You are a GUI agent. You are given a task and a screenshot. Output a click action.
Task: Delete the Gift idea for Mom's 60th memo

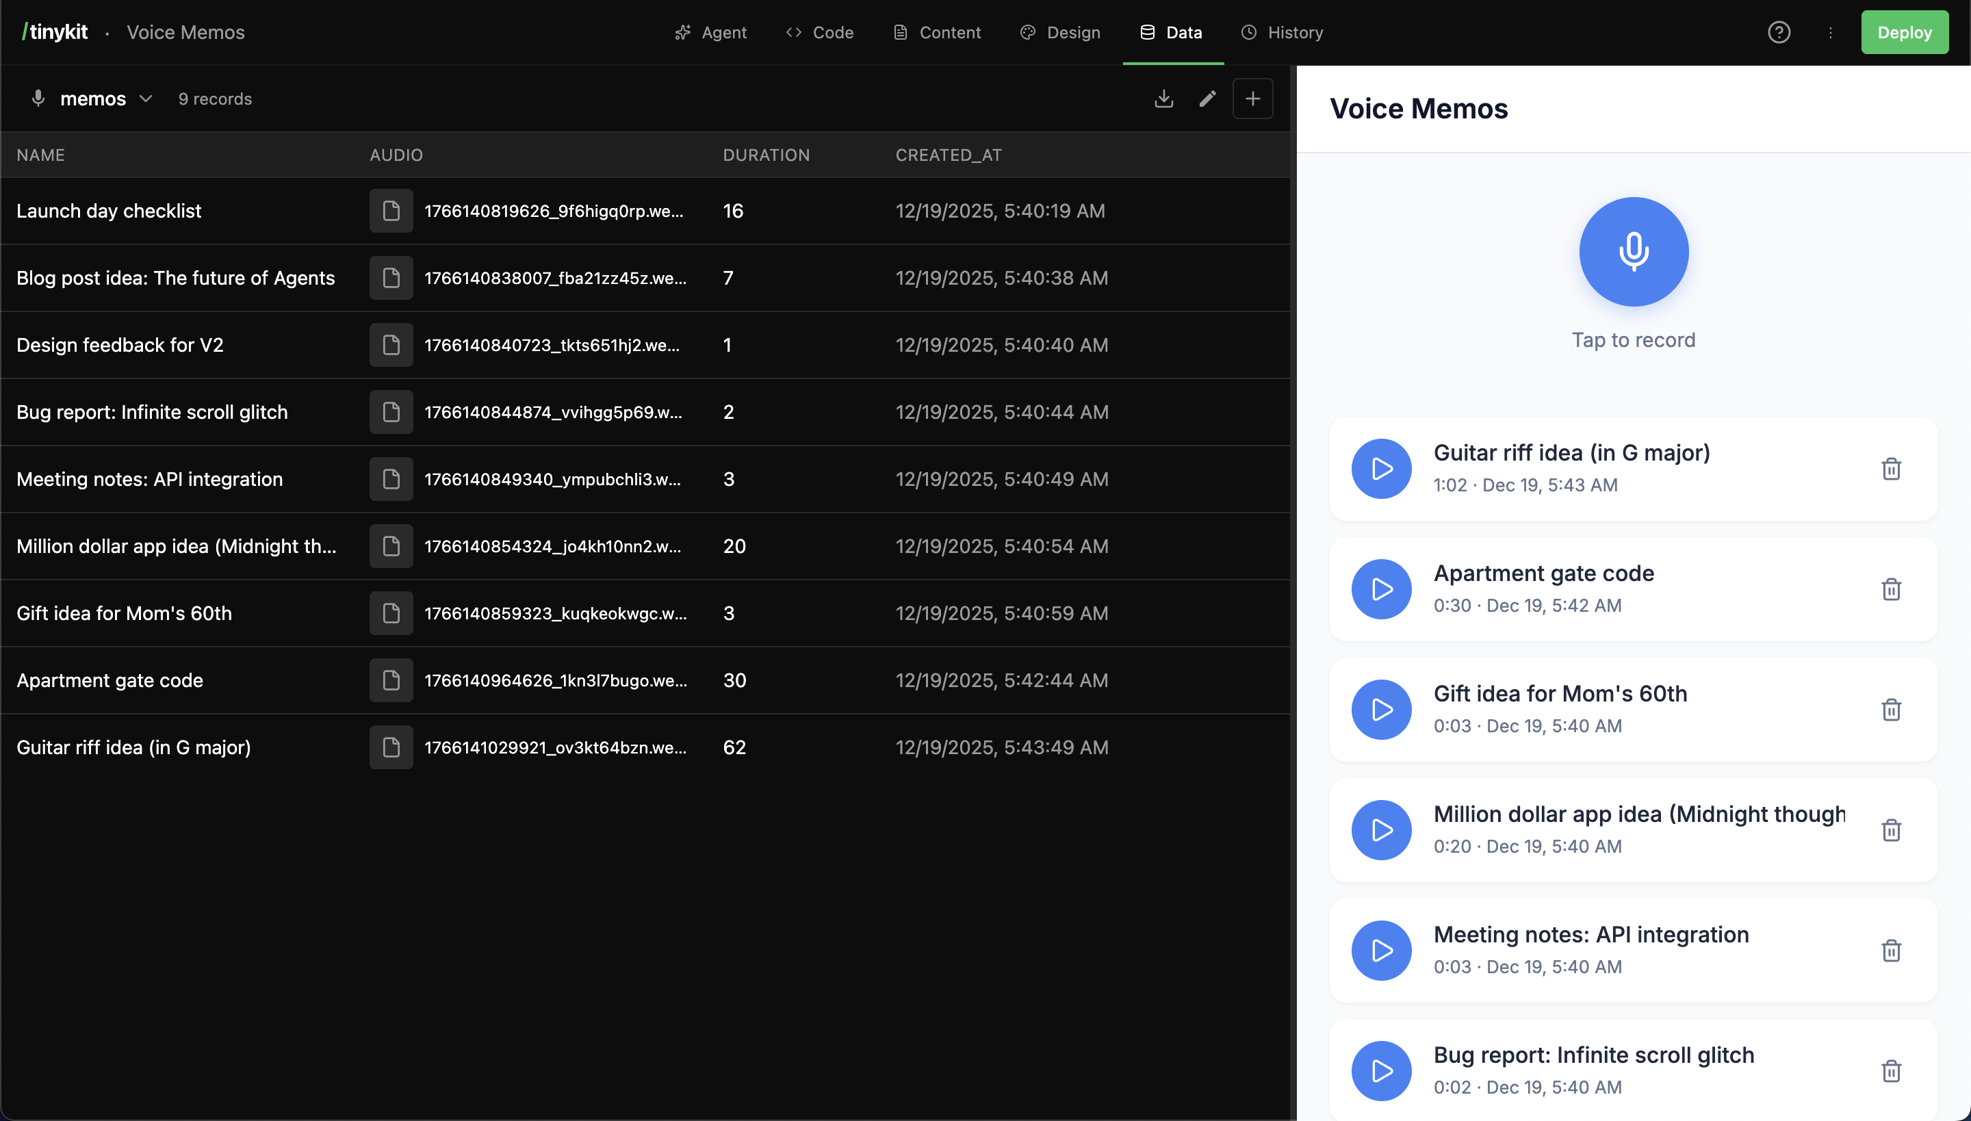[x=1892, y=709]
